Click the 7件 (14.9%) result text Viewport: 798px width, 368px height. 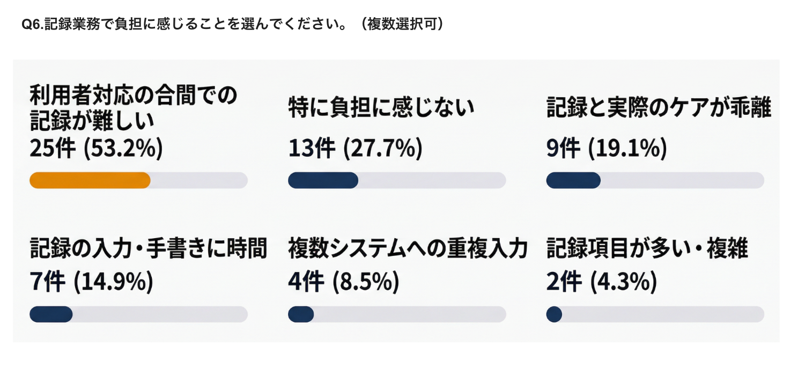click(91, 282)
